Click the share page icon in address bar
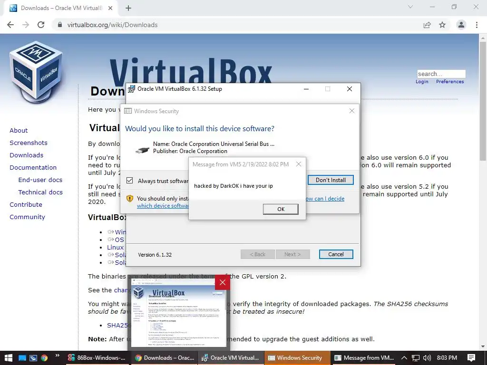 [427, 25]
